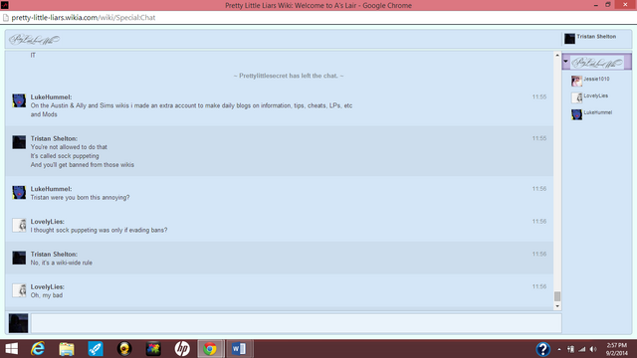The height and width of the screenshot is (358, 637).
Task: Click Jessie1010's avatar in the user list
Action: [x=576, y=82]
